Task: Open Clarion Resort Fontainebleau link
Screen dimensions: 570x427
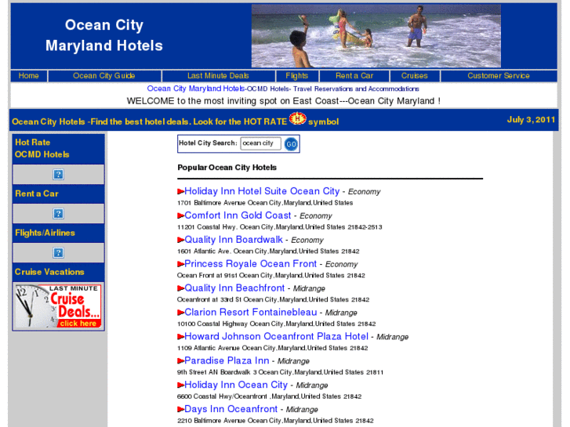Action: [251, 312]
